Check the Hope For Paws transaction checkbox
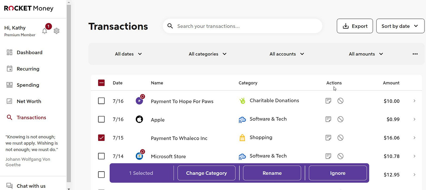The width and height of the screenshot is (426, 190). click(x=101, y=101)
